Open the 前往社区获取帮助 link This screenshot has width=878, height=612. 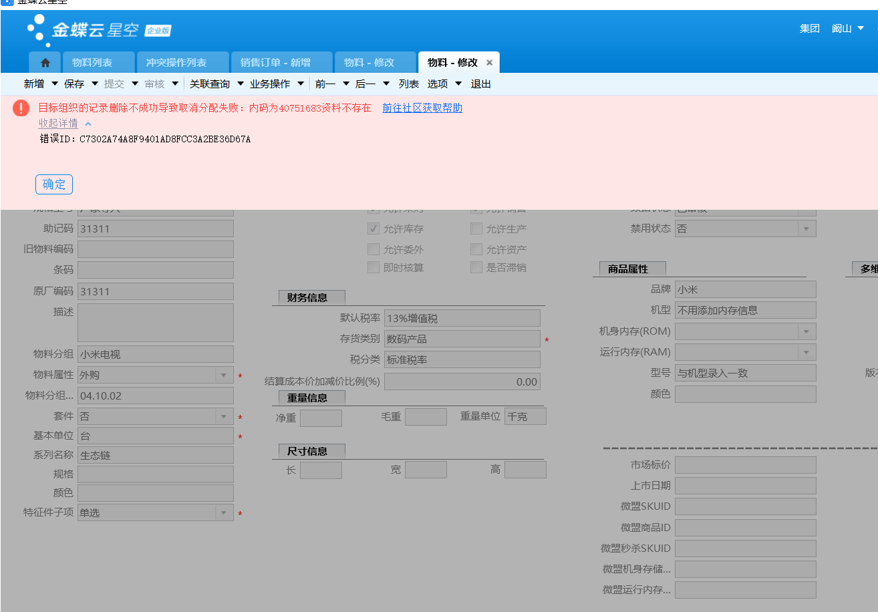(x=422, y=108)
